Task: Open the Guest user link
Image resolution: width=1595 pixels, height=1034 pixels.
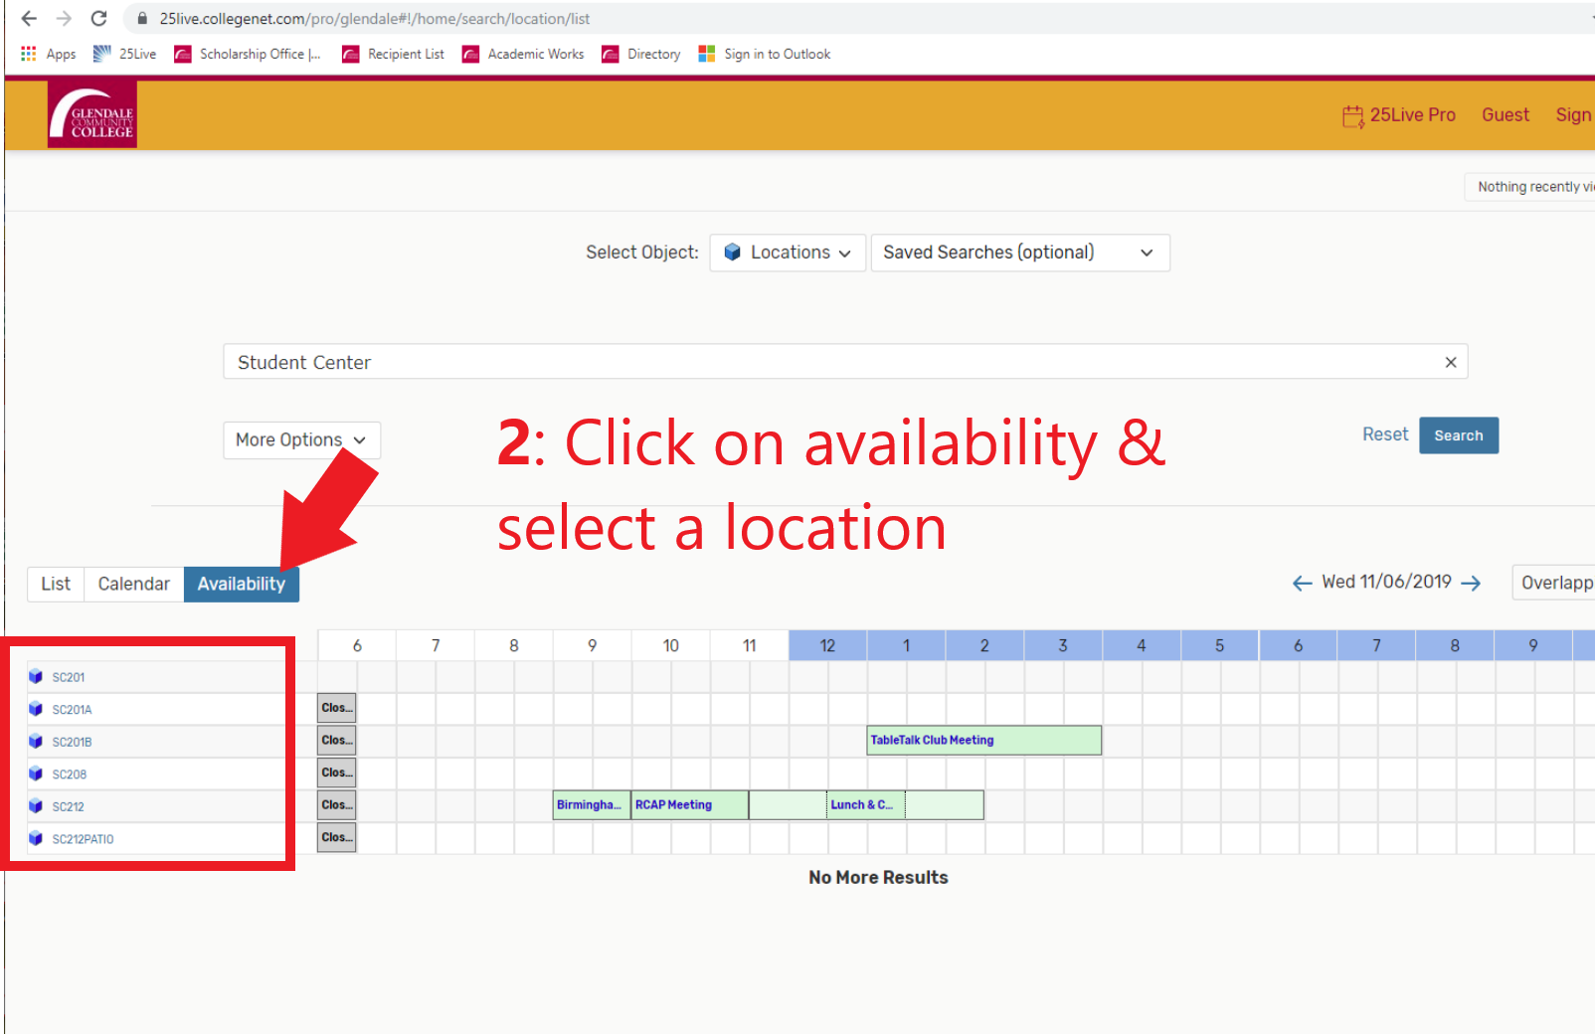Action: point(1506,115)
